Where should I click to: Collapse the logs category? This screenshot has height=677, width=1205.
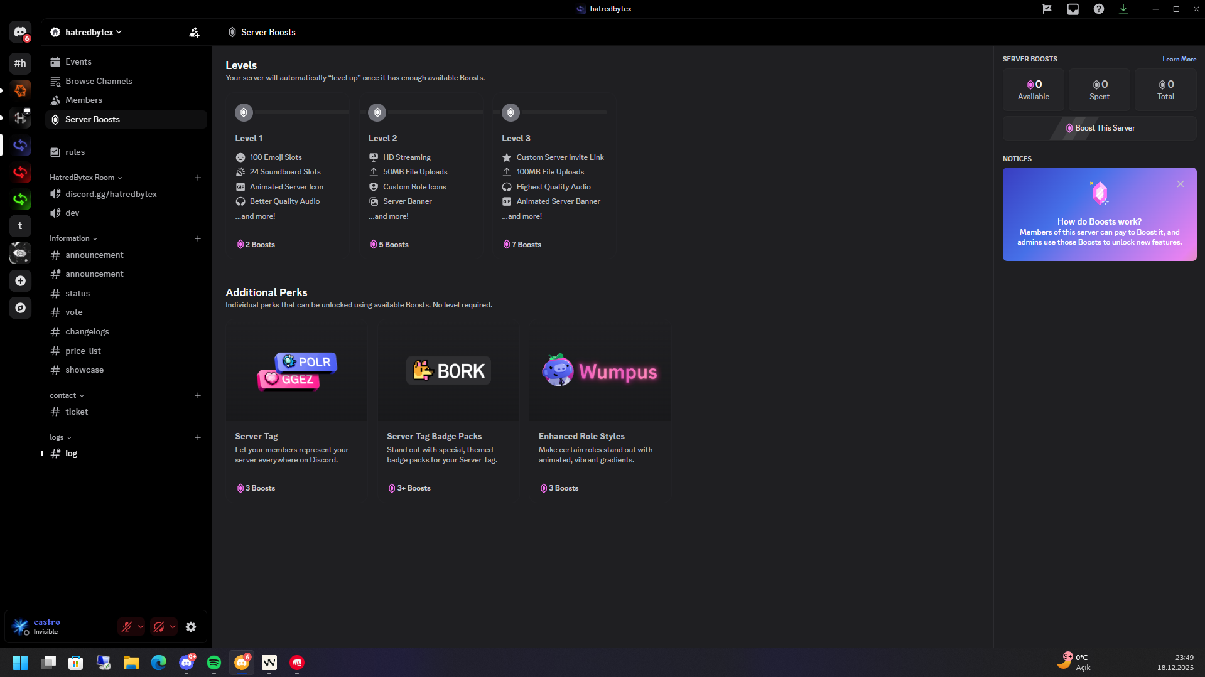(60, 437)
